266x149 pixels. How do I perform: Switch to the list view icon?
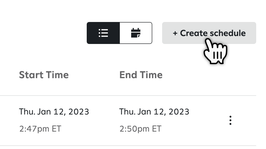103,33
